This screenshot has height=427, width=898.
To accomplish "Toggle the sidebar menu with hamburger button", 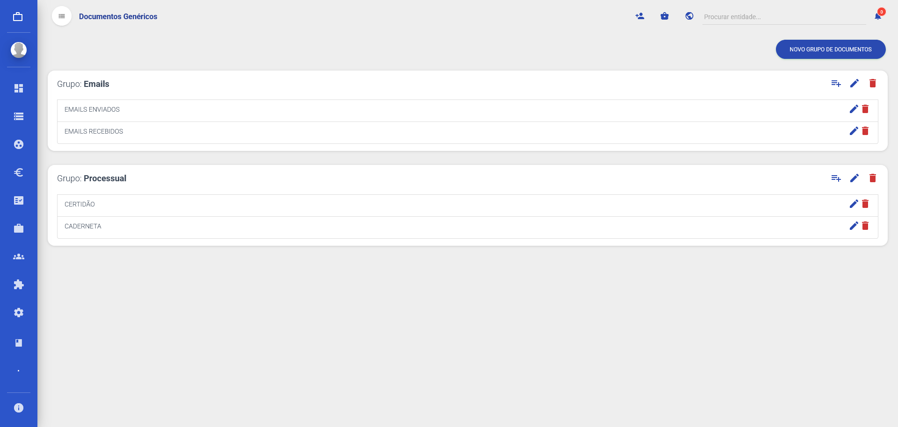I will point(62,16).
